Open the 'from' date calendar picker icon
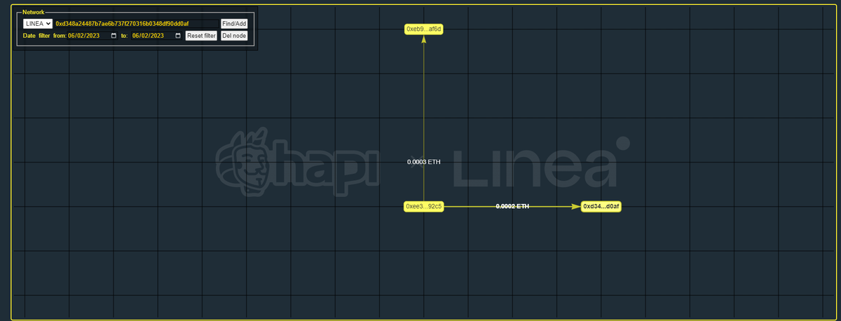Viewport: 841px width, 321px height. tap(114, 36)
